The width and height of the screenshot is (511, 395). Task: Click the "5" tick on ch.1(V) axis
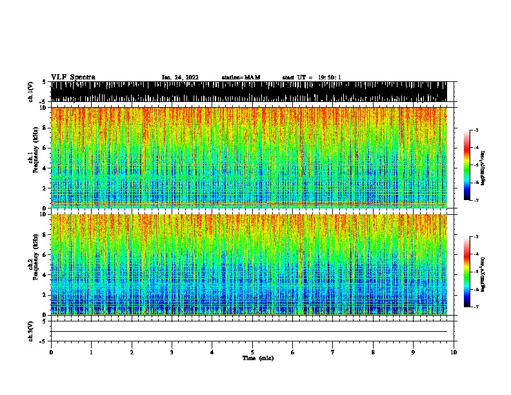[x=44, y=82]
